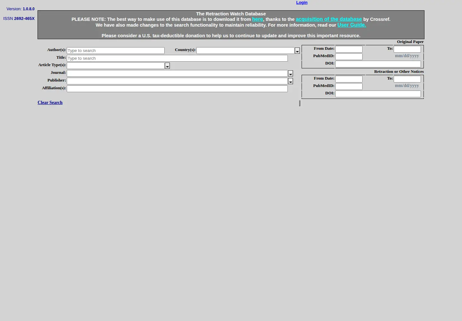The height and width of the screenshot is (321, 462).
Task: Select the Publisher input field
Action: click(x=177, y=81)
